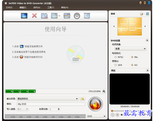Click the black preview video area
This screenshot has width=154, height=121.
[129, 89]
